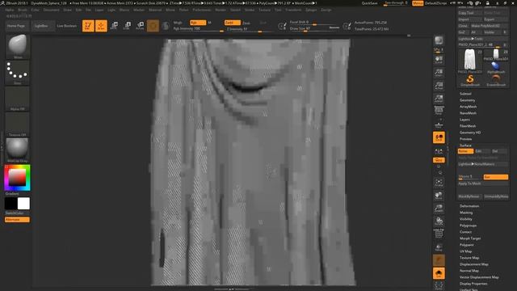Click the Gizmo 3D icon
Viewport: 517px width, 291px height.
point(153,25)
